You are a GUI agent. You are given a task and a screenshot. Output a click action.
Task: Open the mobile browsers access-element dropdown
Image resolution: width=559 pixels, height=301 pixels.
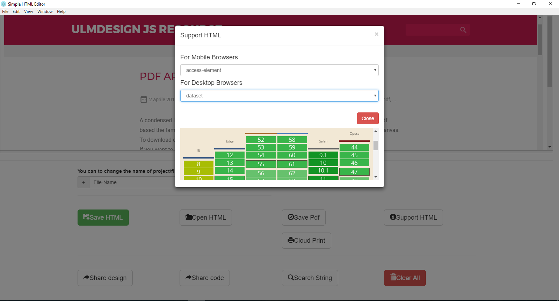[x=279, y=70]
